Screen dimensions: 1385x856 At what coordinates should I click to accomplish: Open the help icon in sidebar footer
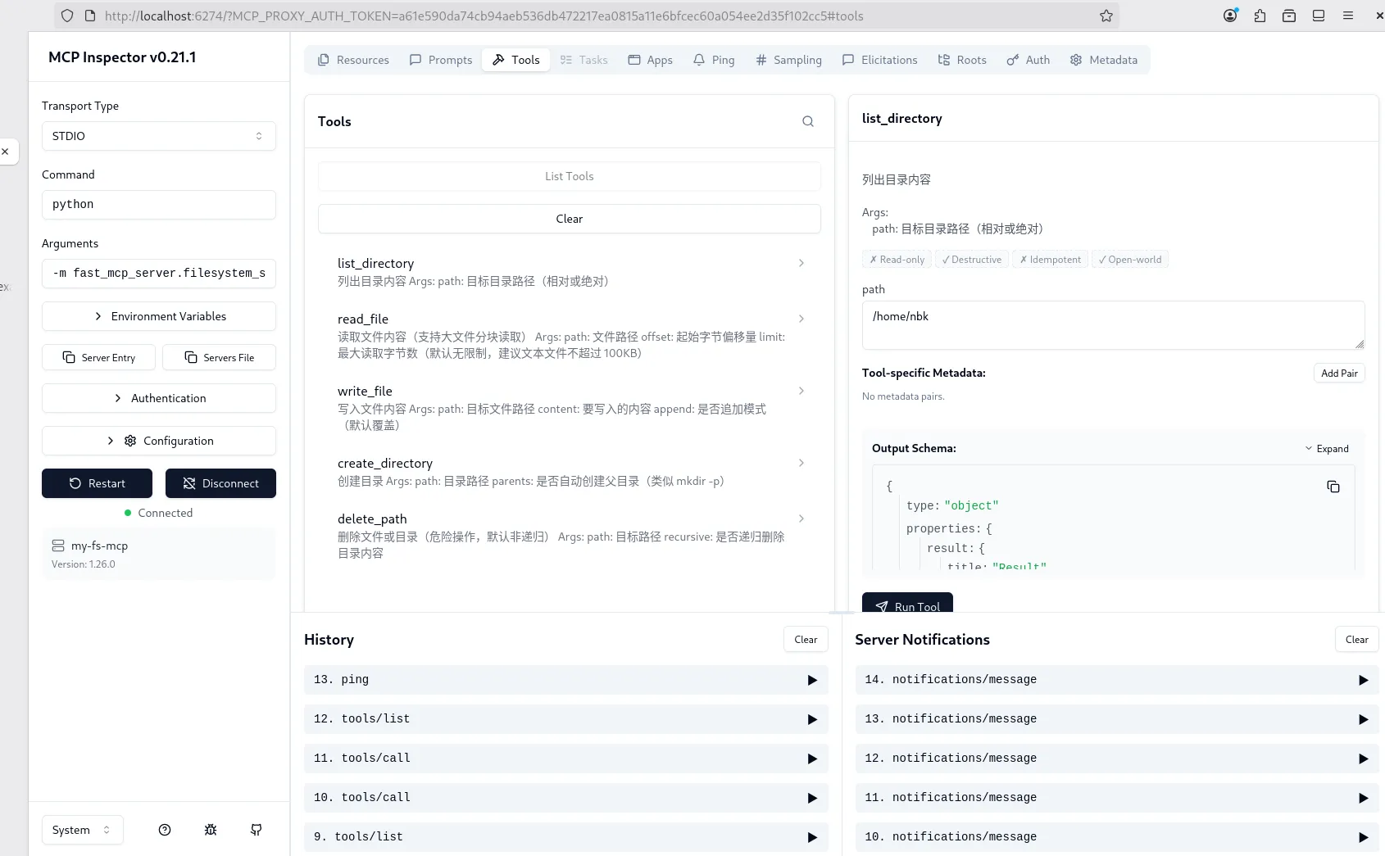tap(165, 830)
